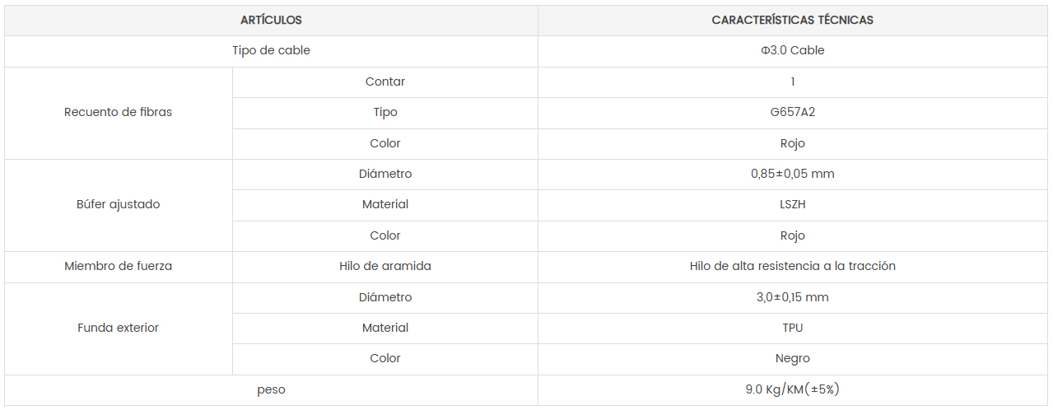Select the 0,85±0,05 mm diameter value
This screenshot has height=410, width=1053.
pyautogui.click(x=793, y=174)
